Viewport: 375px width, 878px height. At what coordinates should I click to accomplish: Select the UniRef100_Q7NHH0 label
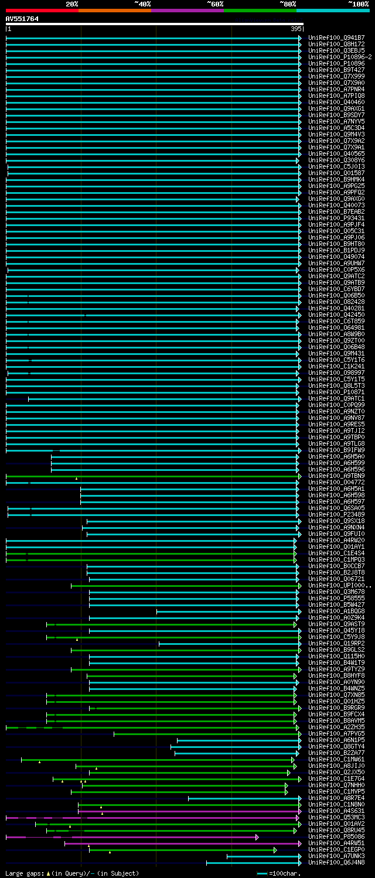pos(336,785)
